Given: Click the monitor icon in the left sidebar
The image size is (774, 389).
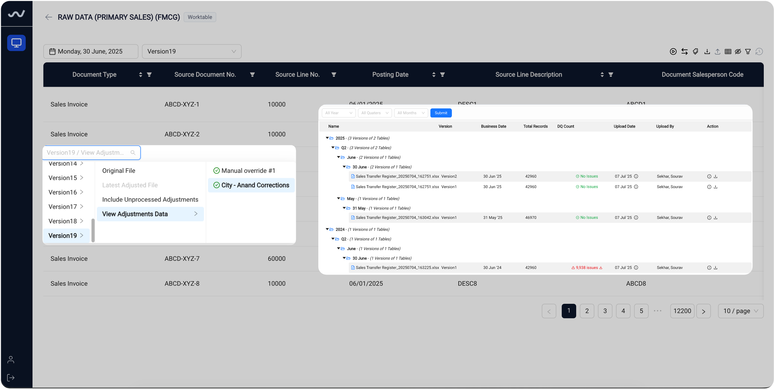Looking at the screenshot, I should [16, 43].
